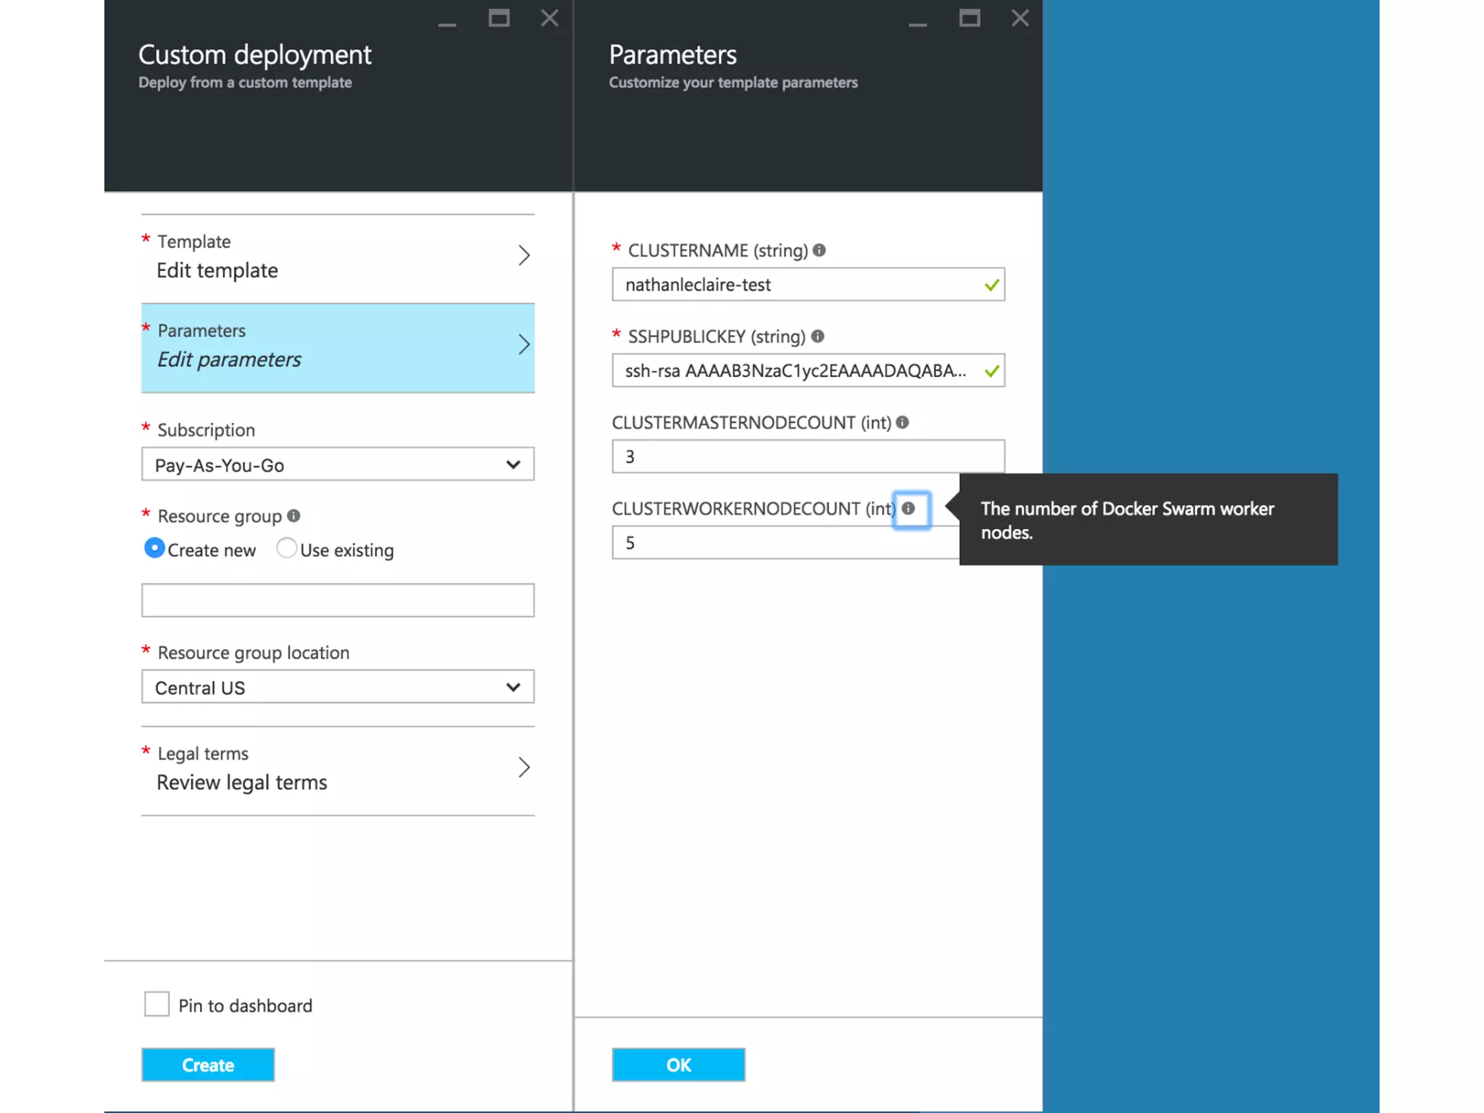Click the Create button

(208, 1064)
